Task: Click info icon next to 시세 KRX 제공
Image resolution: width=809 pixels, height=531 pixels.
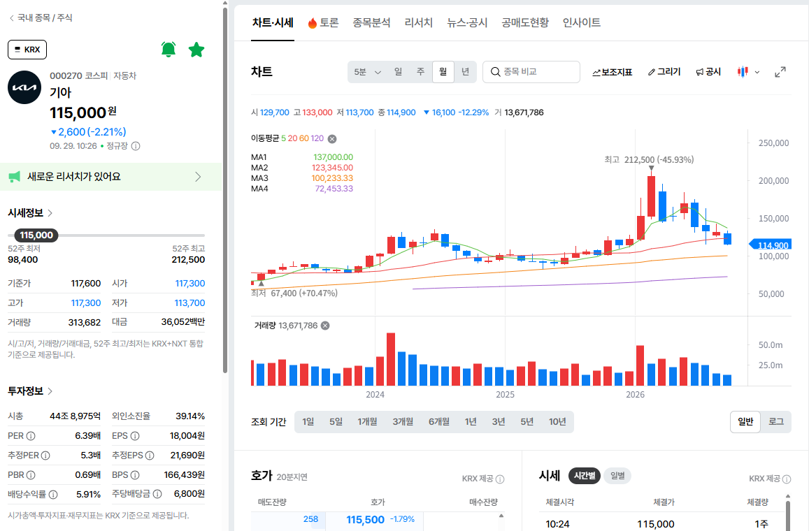Action: click(x=787, y=479)
